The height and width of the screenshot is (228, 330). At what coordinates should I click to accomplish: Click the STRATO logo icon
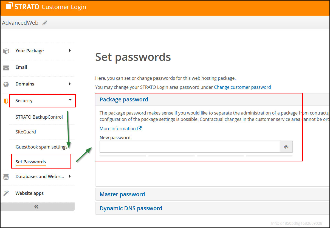click(x=10, y=7)
